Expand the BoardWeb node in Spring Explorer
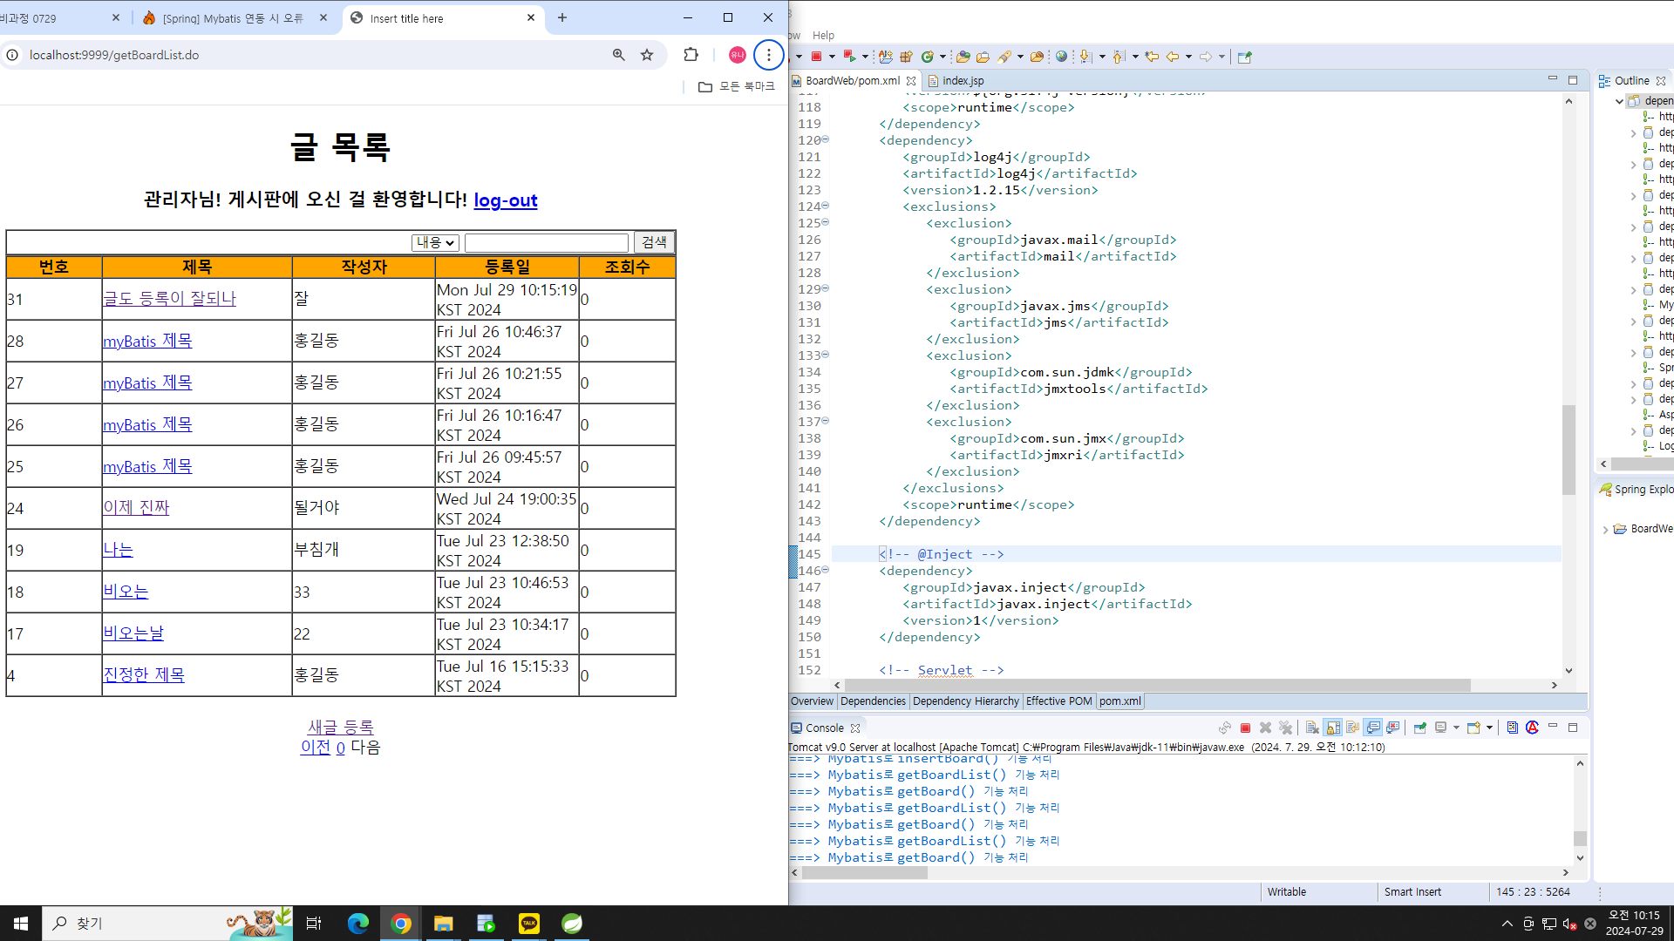Screen dimensions: 1674x941 pyautogui.click(x=1605, y=529)
